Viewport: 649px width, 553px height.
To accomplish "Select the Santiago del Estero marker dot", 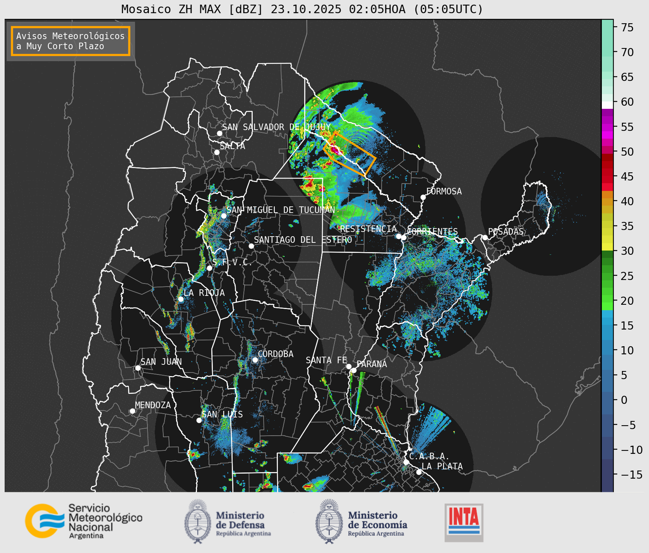I will coord(251,246).
